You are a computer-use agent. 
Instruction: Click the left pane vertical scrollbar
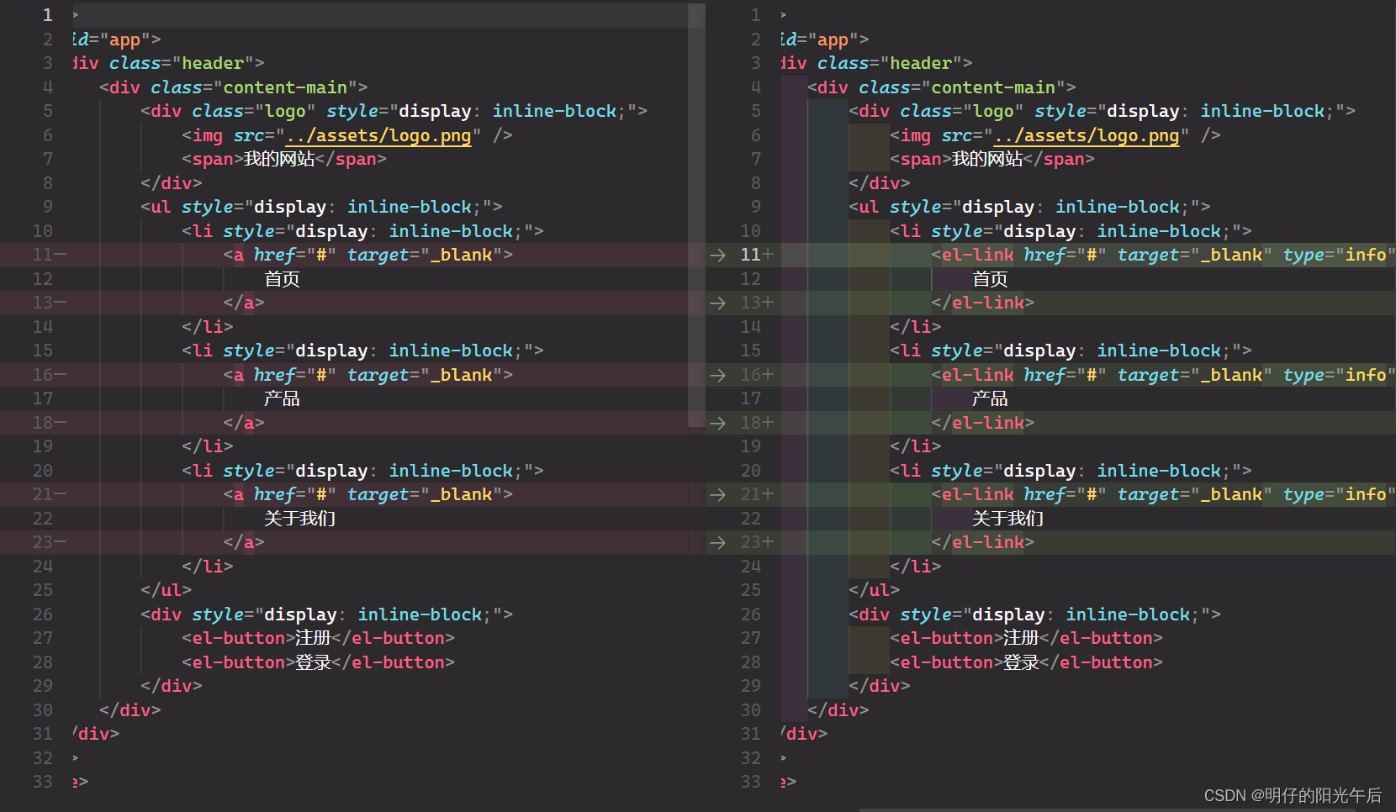(696, 214)
